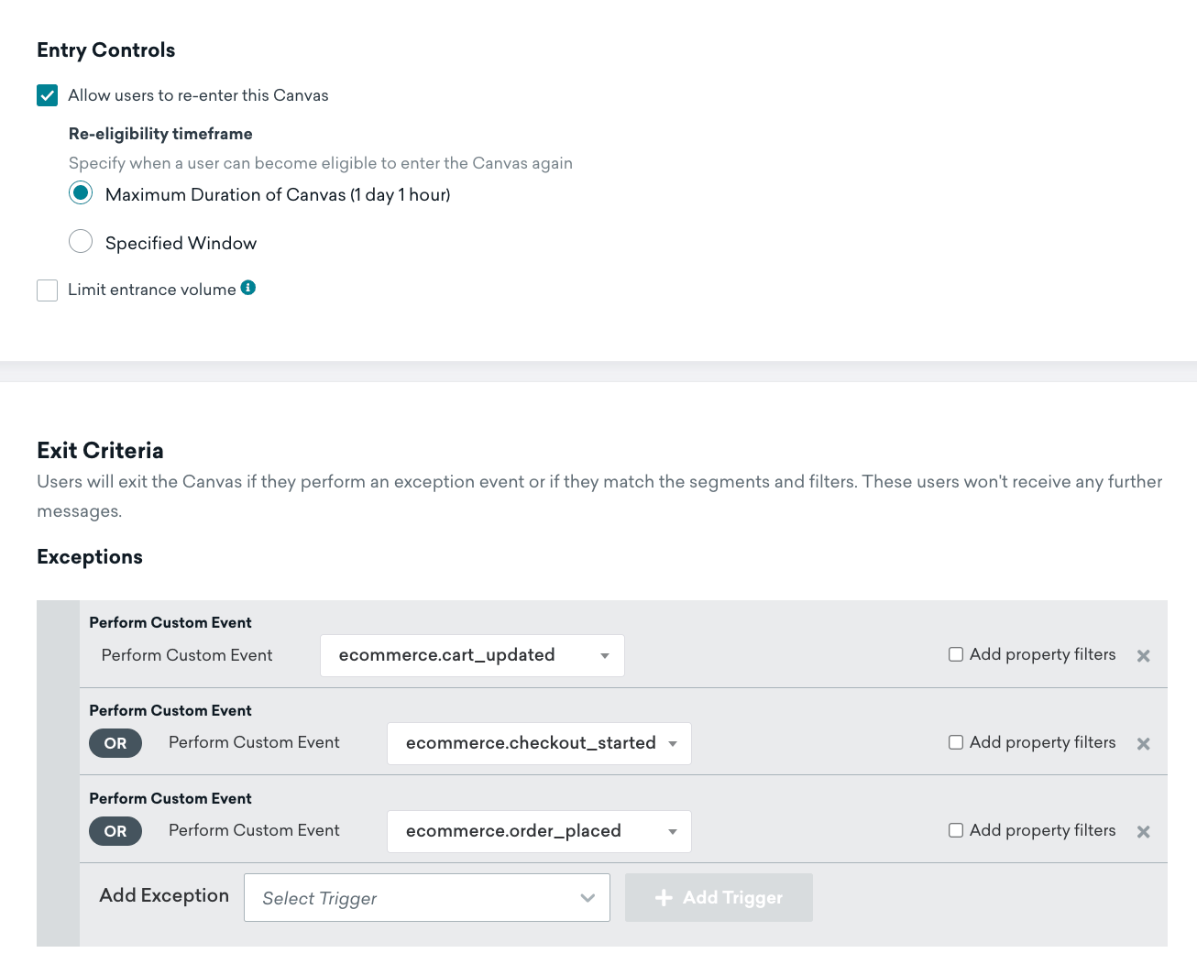Uncheck Allow users to re-enter this Canvas

48,95
